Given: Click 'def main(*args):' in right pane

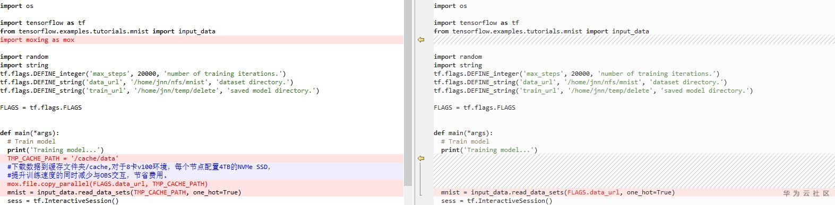Looking at the screenshot, I should [463, 133].
